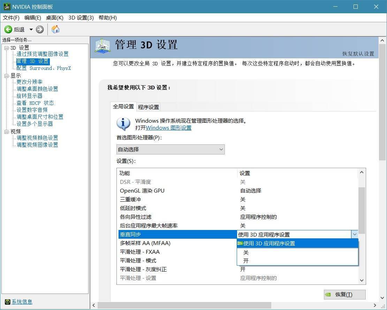Collapse the 显示 tree node
This screenshot has height=310, width=387.
[x=7, y=76]
